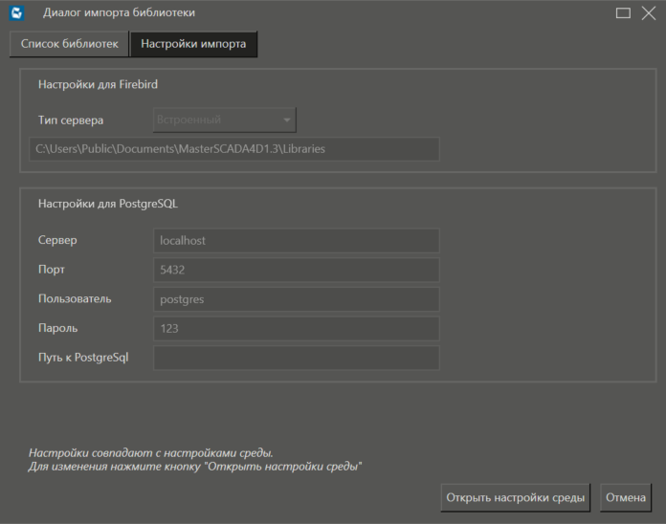This screenshot has width=666, height=524.
Task: Click the Тип сервера label
Action: pos(71,120)
